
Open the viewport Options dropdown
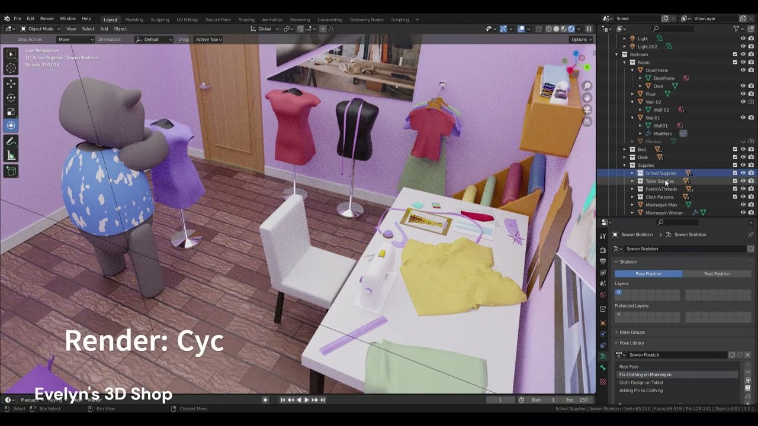tap(581, 40)
